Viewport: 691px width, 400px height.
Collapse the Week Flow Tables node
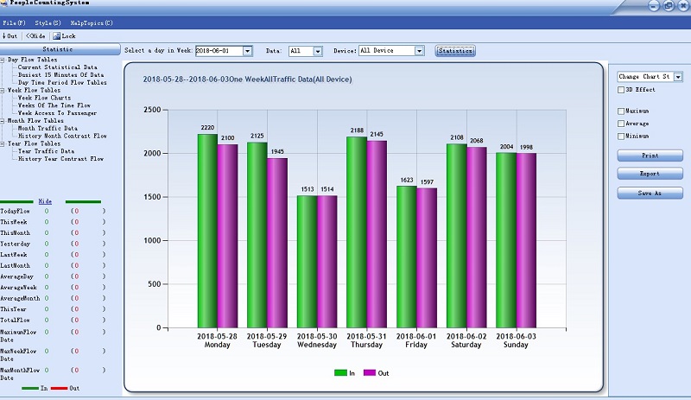tap(3, 90)
